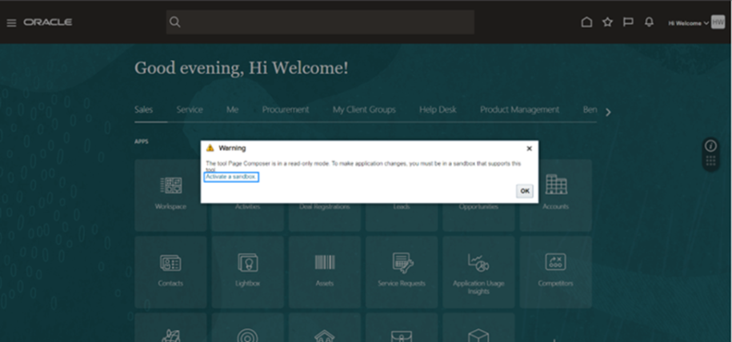Open the hamburger navigator menu

pos(11,22)
